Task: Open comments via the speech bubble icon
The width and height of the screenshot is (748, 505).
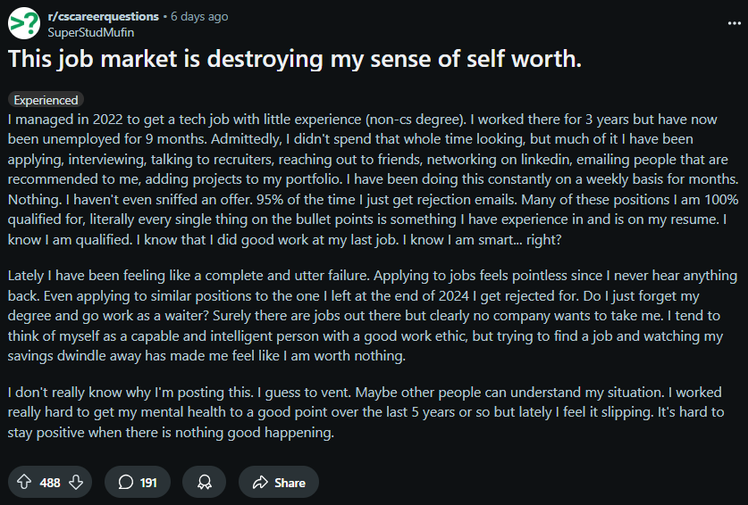Action: click(x=125, y=482)
